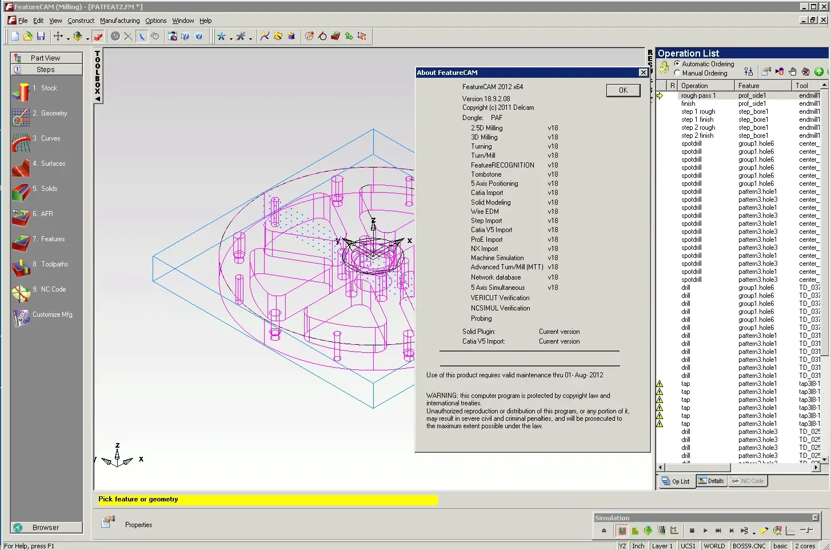
Task: Switch to the Details tab
Action: (710, 481)
